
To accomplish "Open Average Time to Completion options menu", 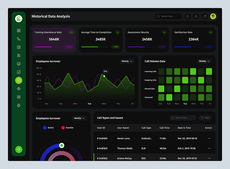I will click(118, 32).
